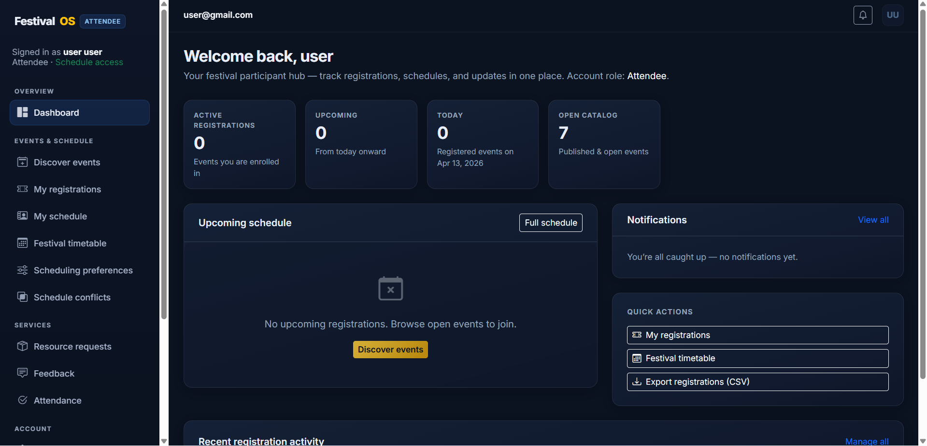This screenshot has width=927, height=446.
Task: Export registrations as CSV
Action: click(757, 382)
